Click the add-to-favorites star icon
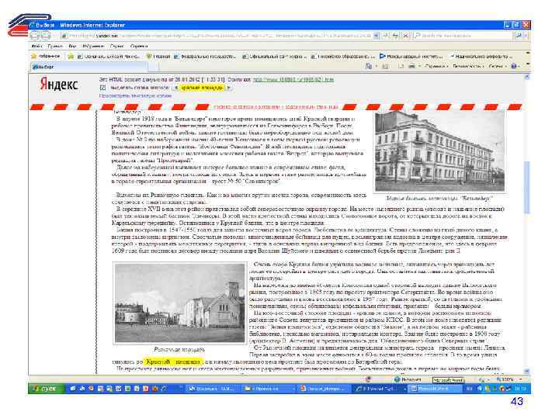559x419 pixels. point(71,57)
